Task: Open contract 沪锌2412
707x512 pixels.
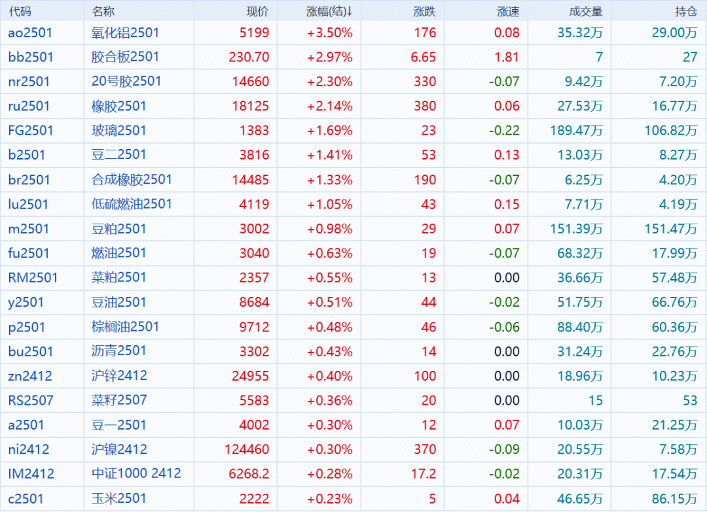Action: pyautogui.click(x=120, y=375)
